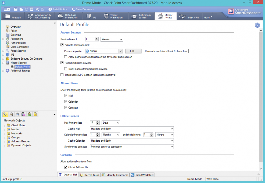This screenshot has width=265, height=183.
Task: Enable Track user's GPS location
Action: coord(62,75)
